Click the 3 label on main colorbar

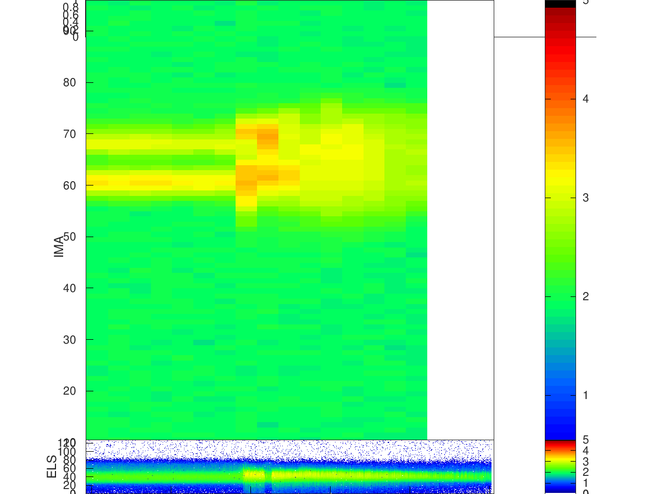[586, 198]
